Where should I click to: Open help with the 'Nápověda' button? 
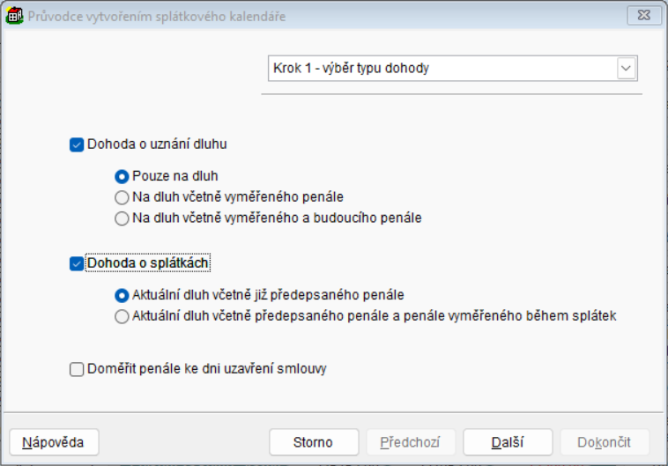click(x=54, y=441)
